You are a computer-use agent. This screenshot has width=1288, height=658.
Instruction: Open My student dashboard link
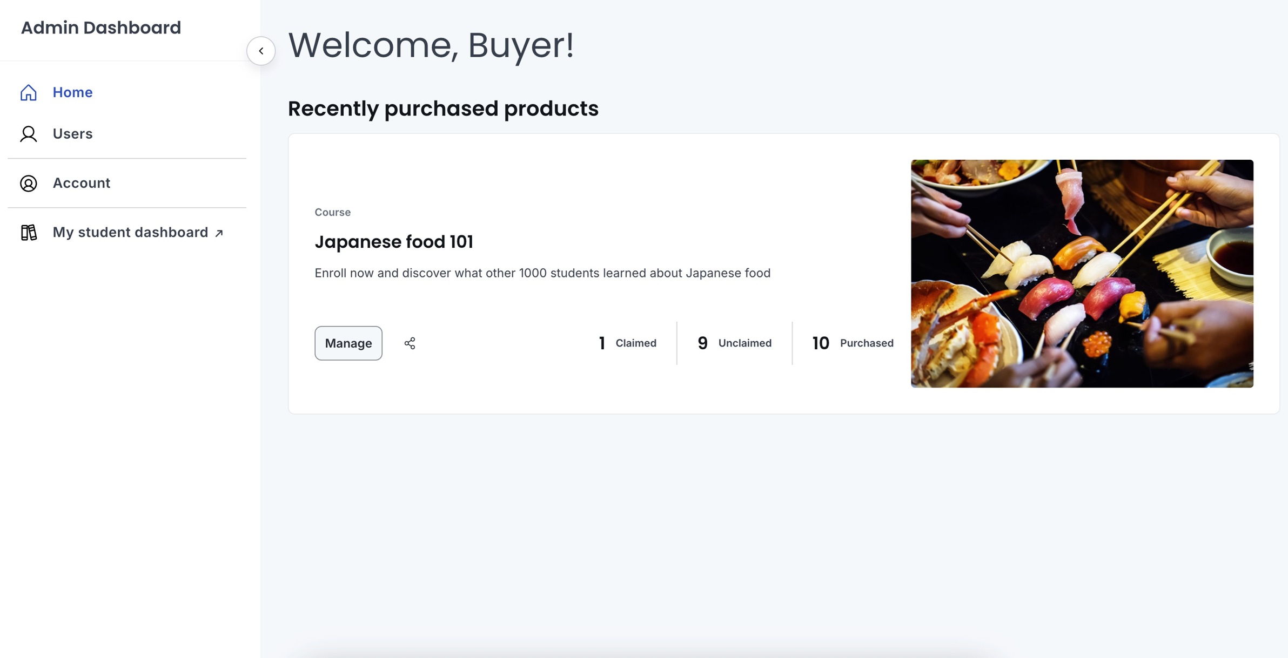coord(130,232)
